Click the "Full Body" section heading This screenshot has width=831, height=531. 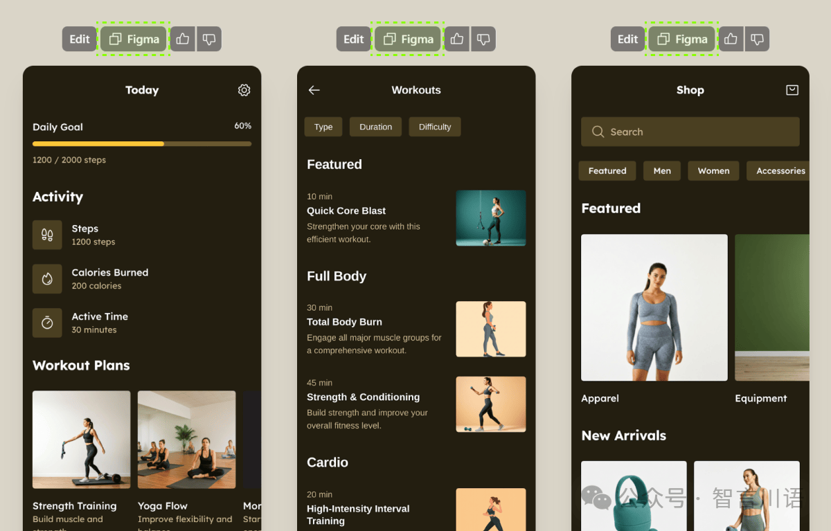coord(337,276)
